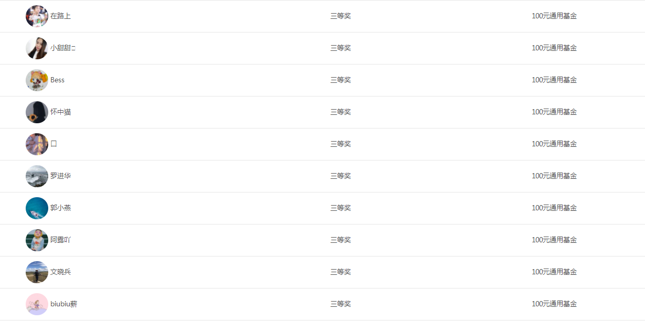The image size is (645, 321).
Task: Click 文晓兵's landscape avatar
Action: 37,272
